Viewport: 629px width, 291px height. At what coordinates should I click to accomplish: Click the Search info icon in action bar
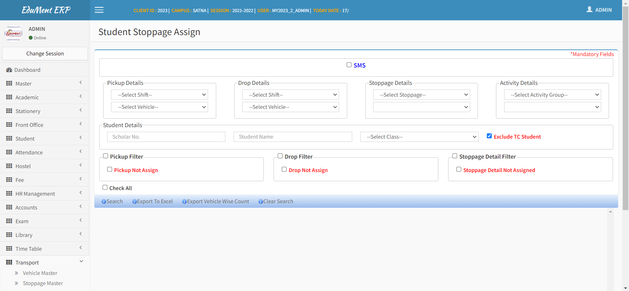[104, 202]
